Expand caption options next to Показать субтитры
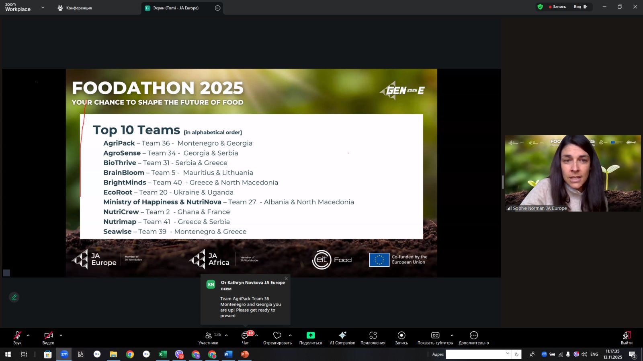Viewport: 643px width, 361px height. click(x=452, y=335)
